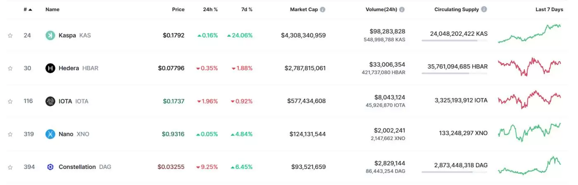Open the Circulating Supply info icon
The height and width of the screenshot is (185, 578).
[484, 9]
